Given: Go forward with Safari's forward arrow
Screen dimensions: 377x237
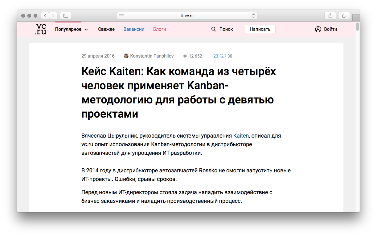Looking at the screenshot, I should pyautogui.click(x=53, y=16).
